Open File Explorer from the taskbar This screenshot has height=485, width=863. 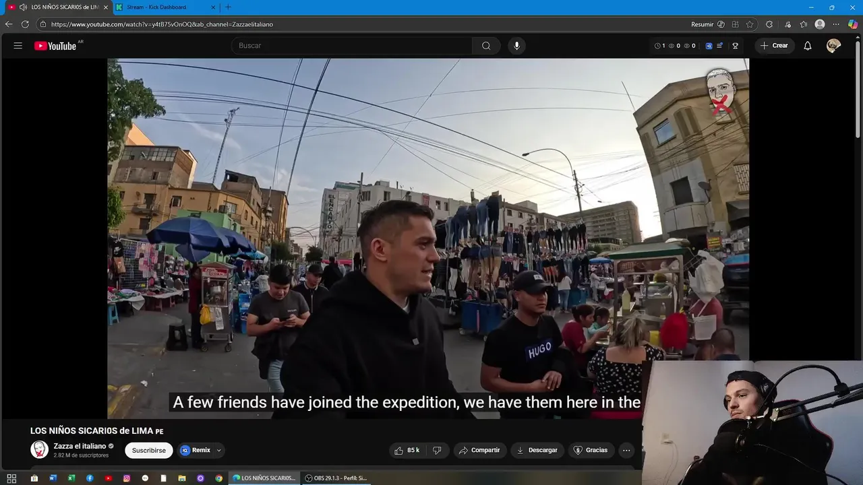click(182, 478)
